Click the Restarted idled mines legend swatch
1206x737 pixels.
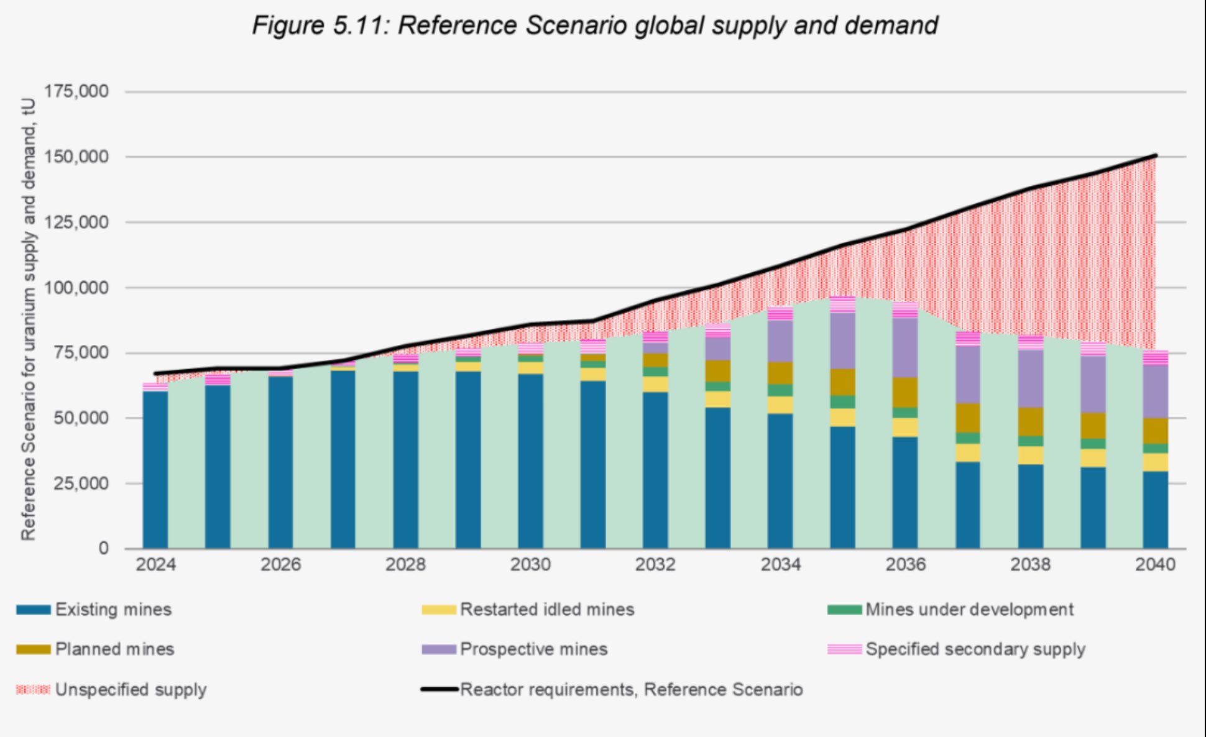(438, 610)
